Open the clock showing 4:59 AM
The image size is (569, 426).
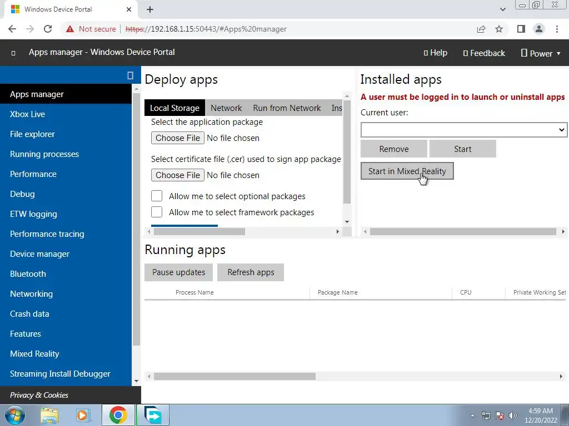(540, 415)
